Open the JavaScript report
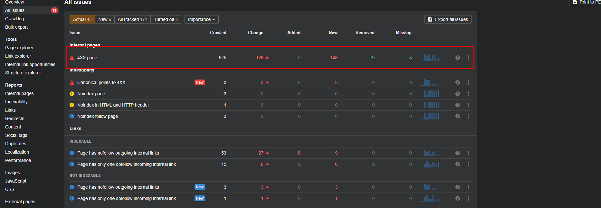The width and height of the screenshot is (601, 208). click(16, 181)
